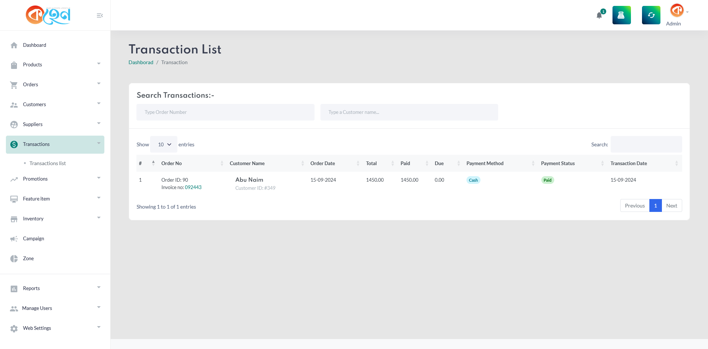The width and height of the screenshot is (708, 349).
Task: Click the Type Order Number search field
Action: tap(225, 112)
